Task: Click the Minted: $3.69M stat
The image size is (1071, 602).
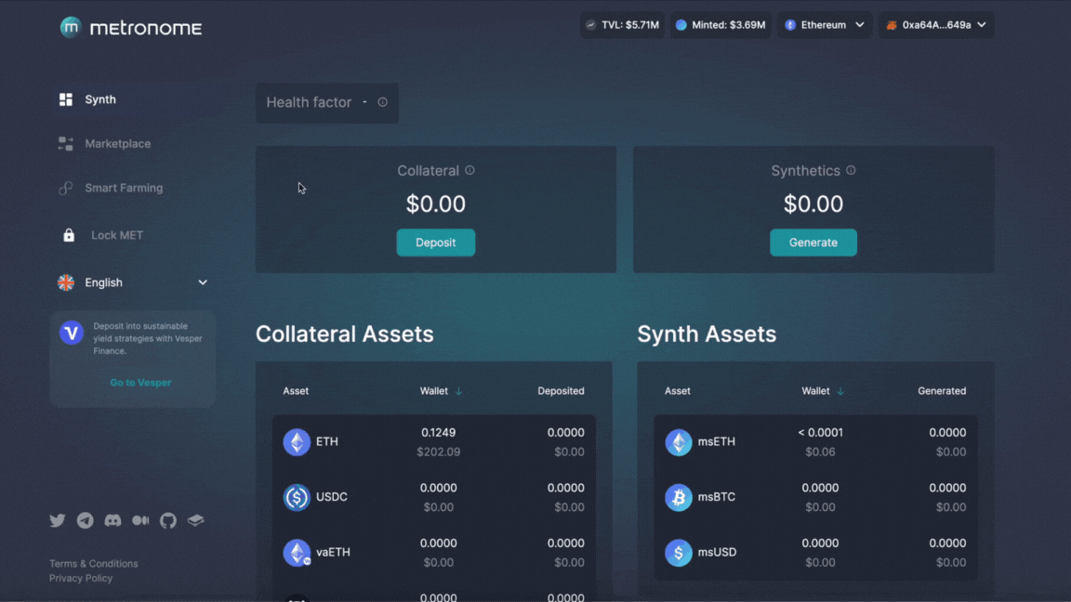Action: click(721, 25)
